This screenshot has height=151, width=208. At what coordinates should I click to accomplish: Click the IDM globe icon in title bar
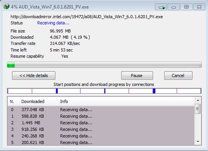point(6,7)
